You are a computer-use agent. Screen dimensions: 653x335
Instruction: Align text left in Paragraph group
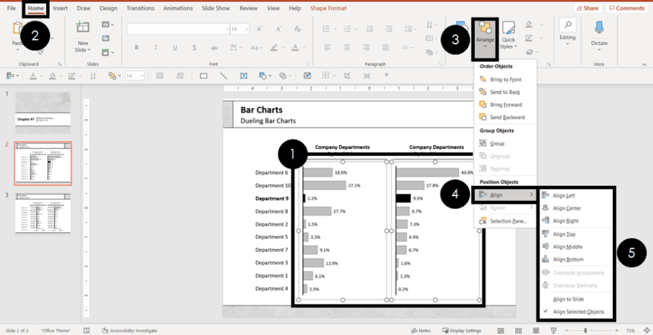click(x=327, y=48)
